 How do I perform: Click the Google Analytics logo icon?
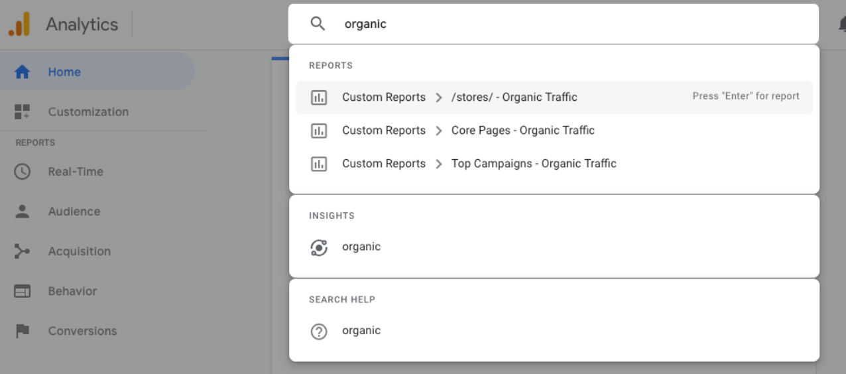[19, 25]
